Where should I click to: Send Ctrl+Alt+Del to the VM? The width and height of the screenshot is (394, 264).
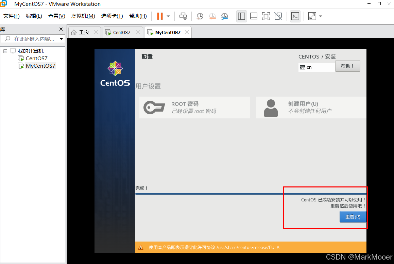click(183, 16)
